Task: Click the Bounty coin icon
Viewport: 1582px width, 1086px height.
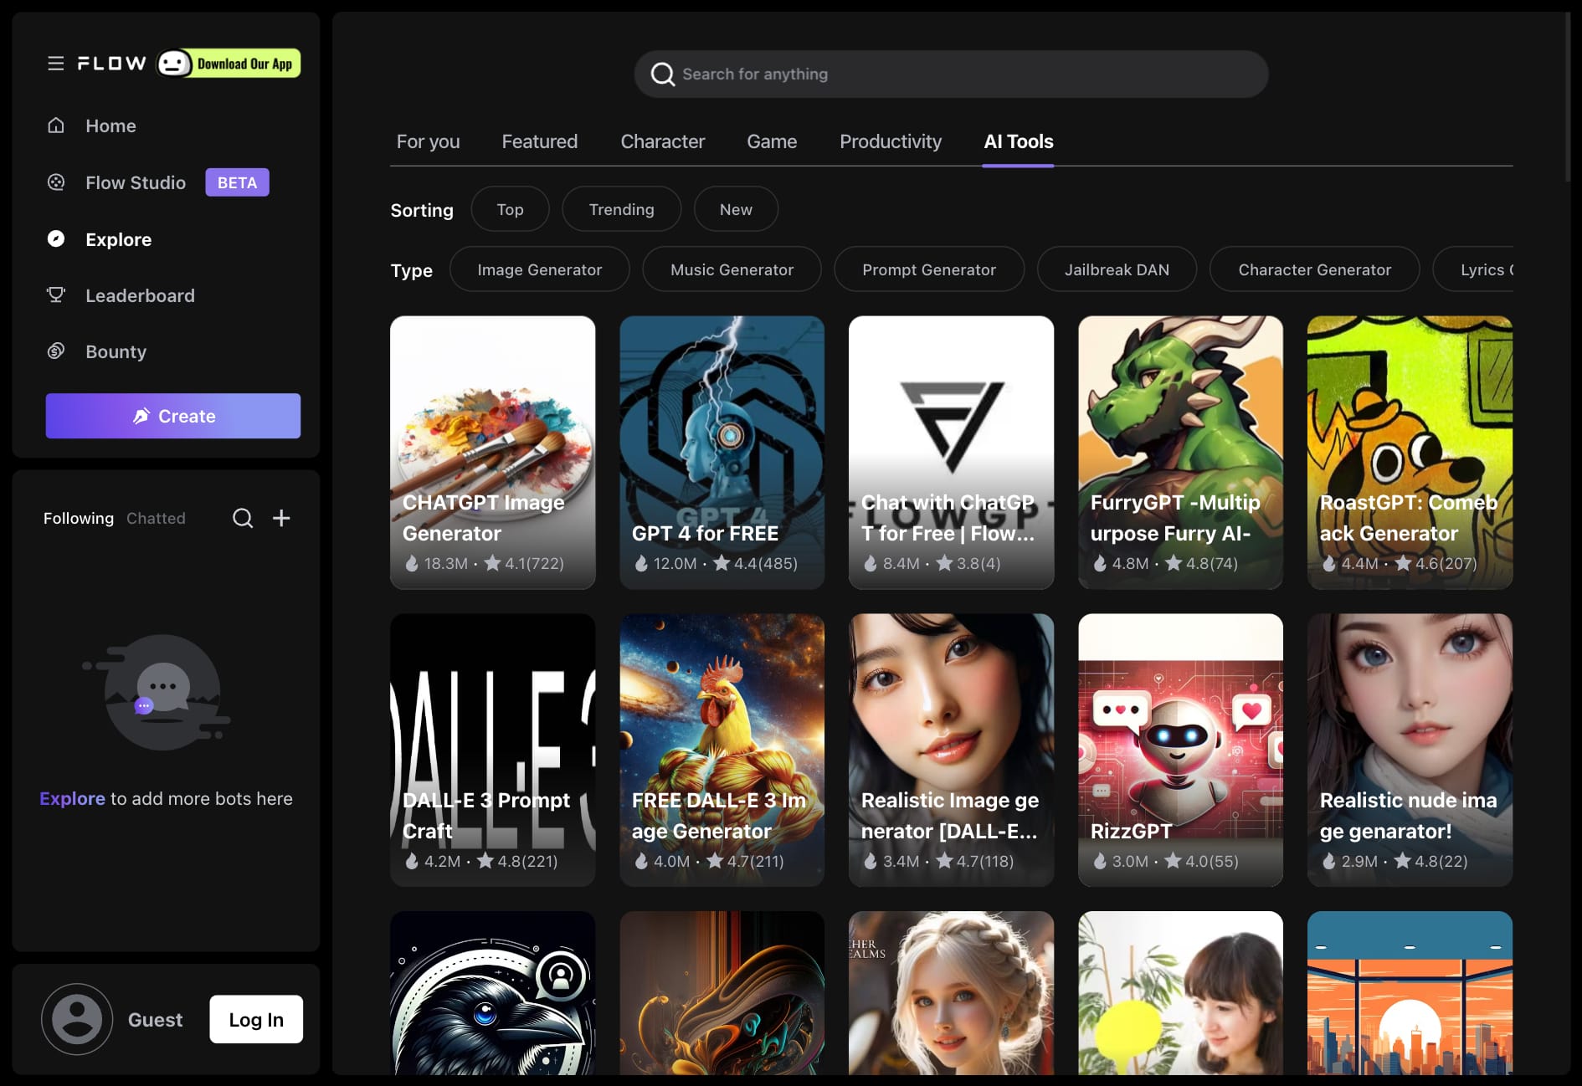Action: [x=56, y=351]
